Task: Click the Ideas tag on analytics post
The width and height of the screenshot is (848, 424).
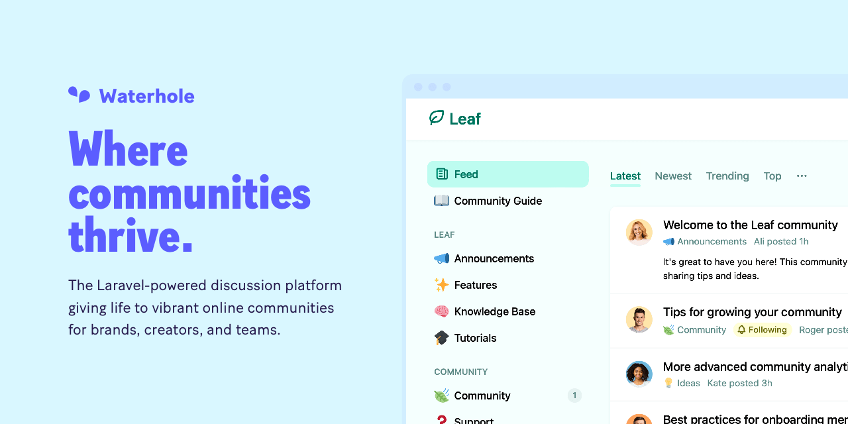Action: point(682,383)
